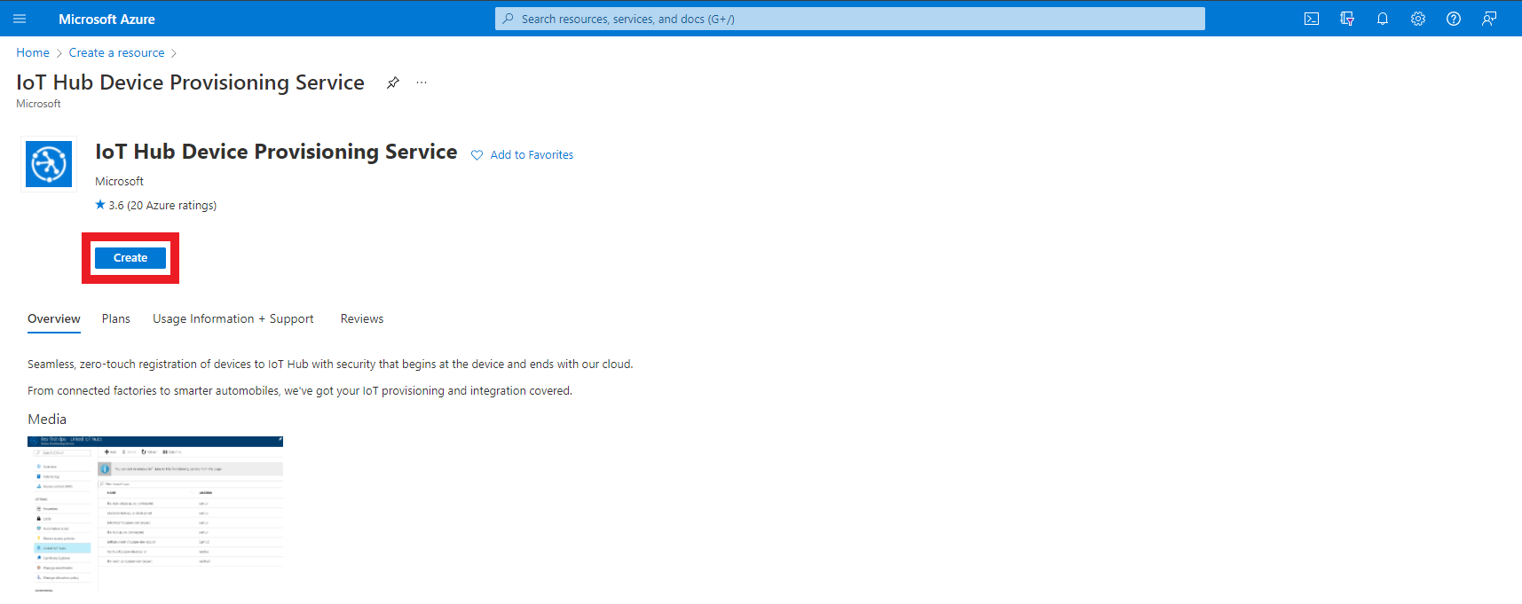This screenshot has height=604, width=1522.
Task: Select the Overview tab
Action: pos(54,318)
